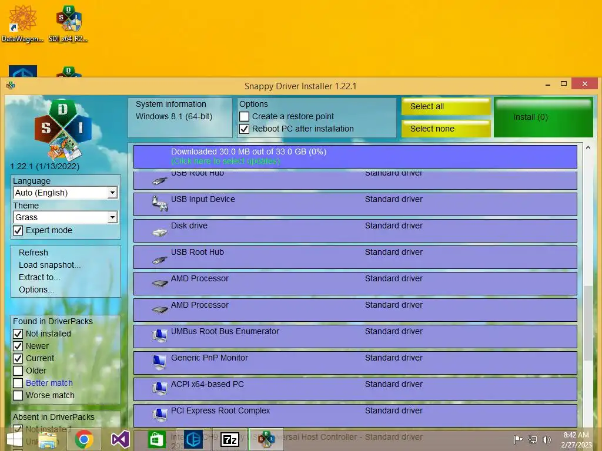Select the Generic PnP Monitor text
Image resolution: width=602 pixels, height=451 pixels.
point(210,358)
